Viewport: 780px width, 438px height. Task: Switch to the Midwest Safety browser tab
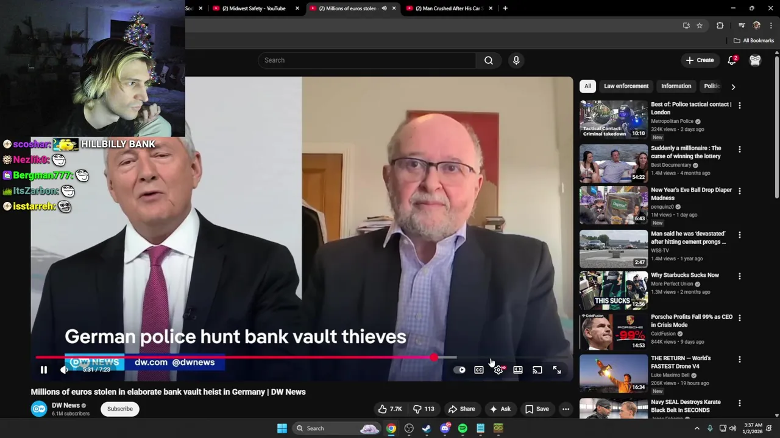pos(255,9)
